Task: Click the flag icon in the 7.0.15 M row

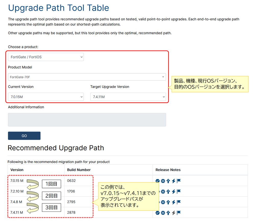Action: point(178,181)
